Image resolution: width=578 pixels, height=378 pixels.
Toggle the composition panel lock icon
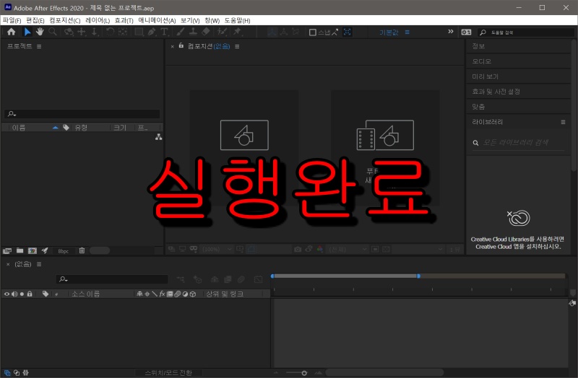(x=181, y=45)
